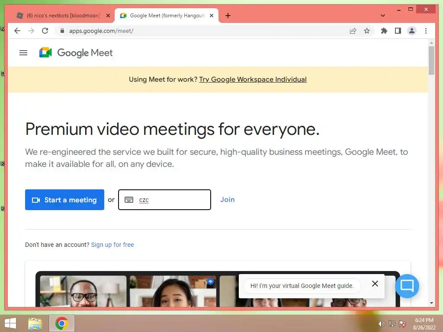
Task: Go back with browser back arrow
Action: [17, 31]
